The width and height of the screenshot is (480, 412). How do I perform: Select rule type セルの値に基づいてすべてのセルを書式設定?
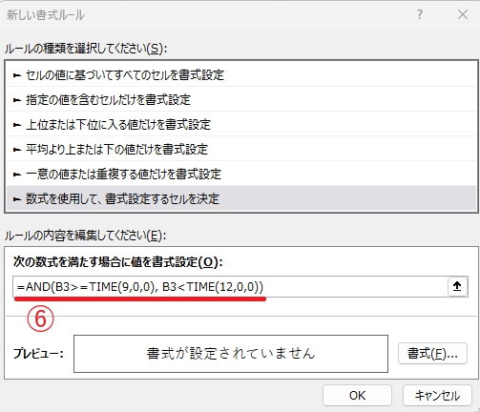(241, 75)
